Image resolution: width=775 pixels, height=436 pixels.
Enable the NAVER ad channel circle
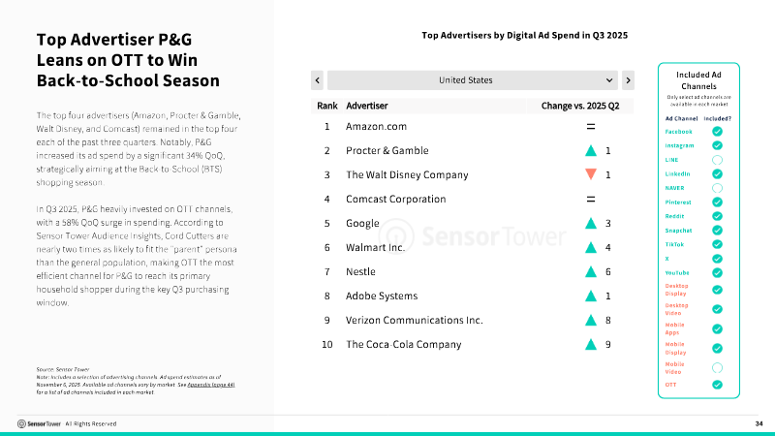(717, 187)
